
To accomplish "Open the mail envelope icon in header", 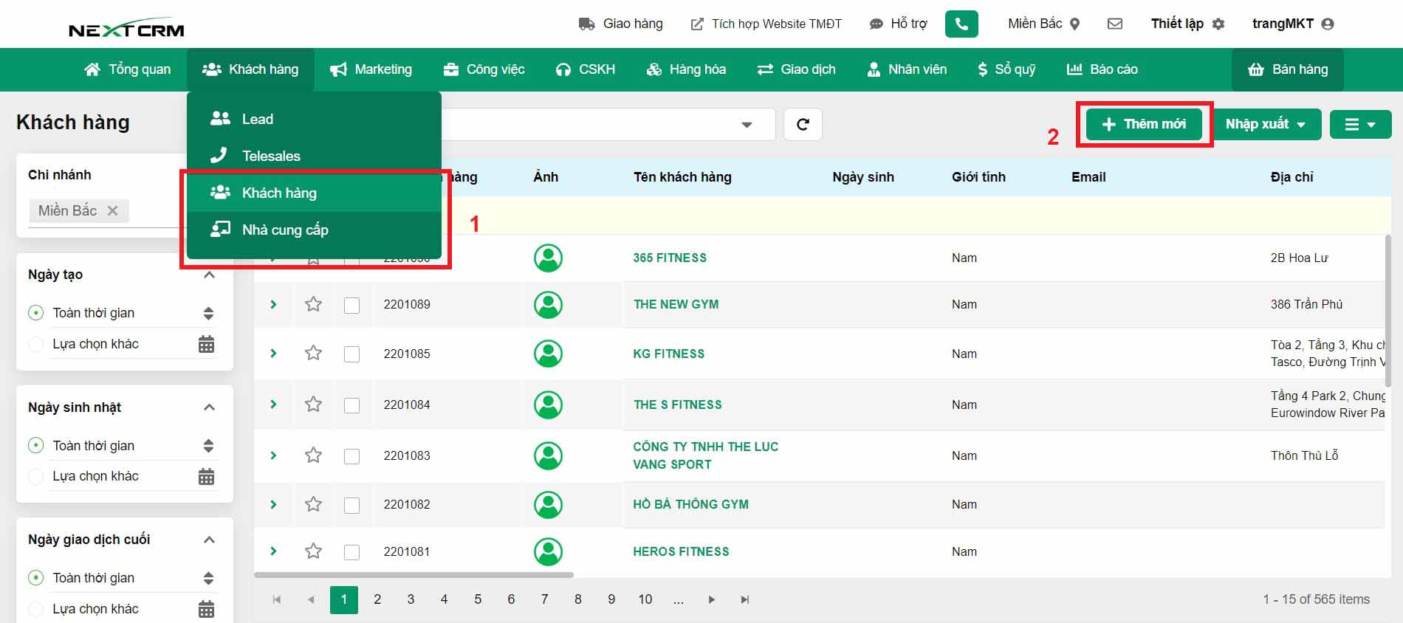I will (1115, 24).
